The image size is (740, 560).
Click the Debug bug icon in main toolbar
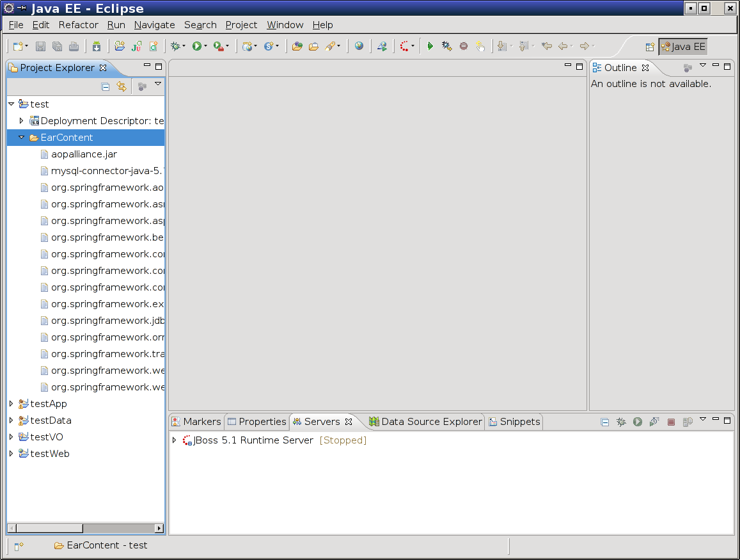pos(175,46)
